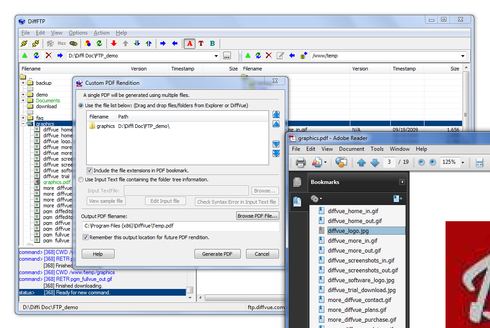
Task: Move file to bottom of PDF list
Action: click(276, 153)
